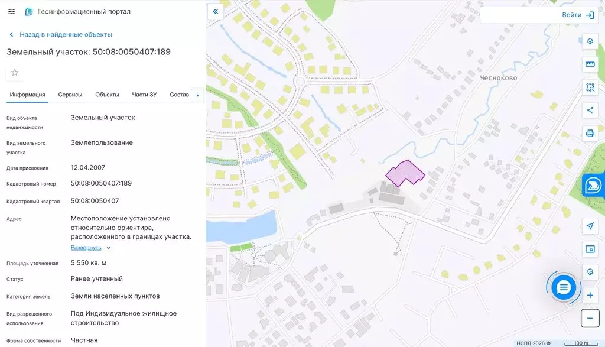Open the hamburger menu
The image size is (605, 347).
click(12, 12)
